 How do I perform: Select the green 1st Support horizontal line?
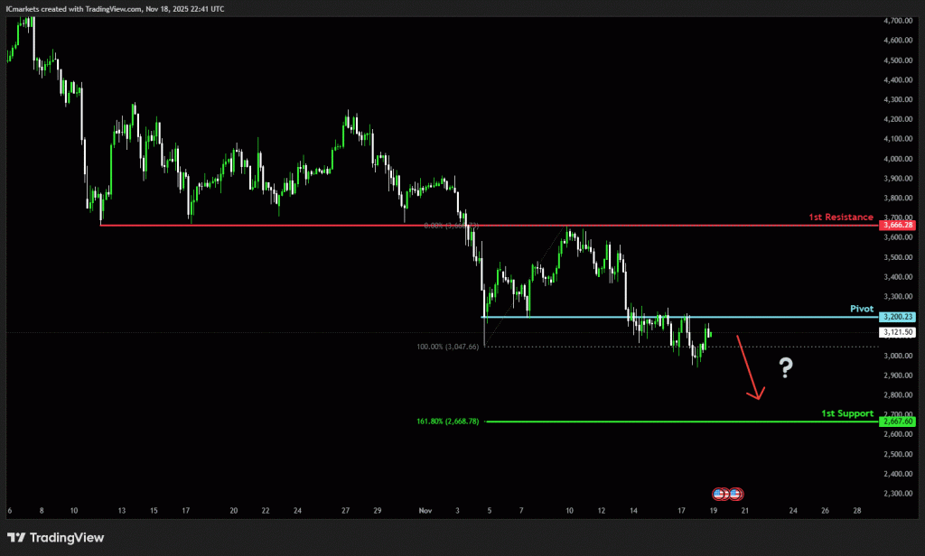click(632, 422)
